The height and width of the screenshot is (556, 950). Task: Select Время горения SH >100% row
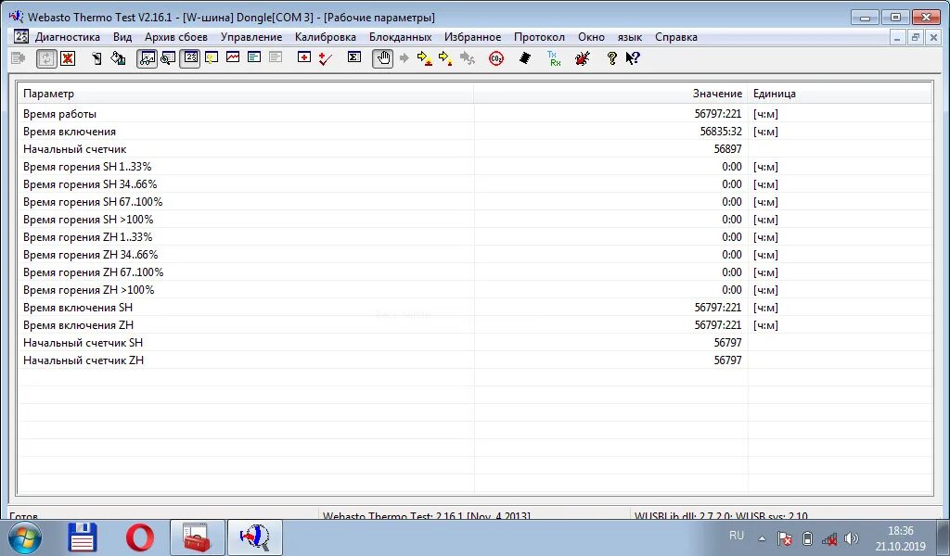coord(475,219)
